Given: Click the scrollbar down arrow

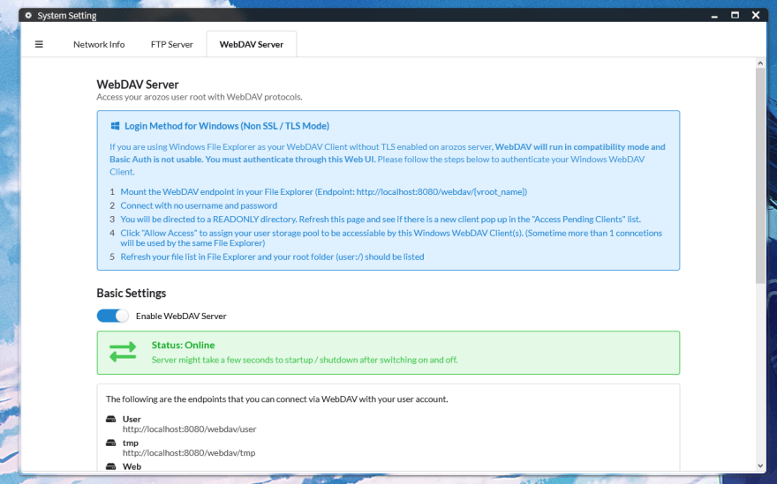Looking at the screenshot, I should pos(760,465).
